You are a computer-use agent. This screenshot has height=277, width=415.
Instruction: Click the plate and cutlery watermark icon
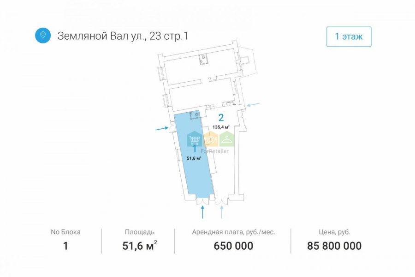tap(211, 139)
